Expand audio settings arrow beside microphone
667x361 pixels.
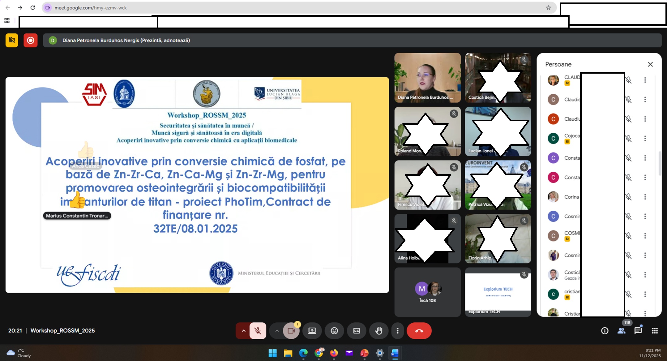244,331
